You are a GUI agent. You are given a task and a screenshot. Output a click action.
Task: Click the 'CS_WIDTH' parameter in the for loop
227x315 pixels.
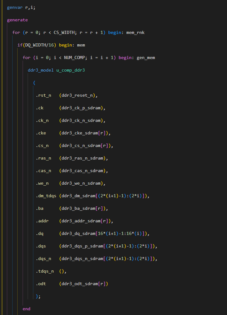point(64,33)
